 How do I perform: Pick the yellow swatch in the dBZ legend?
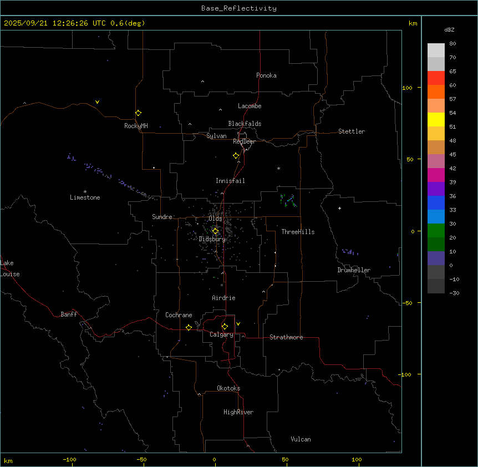(x=436, y=119)
